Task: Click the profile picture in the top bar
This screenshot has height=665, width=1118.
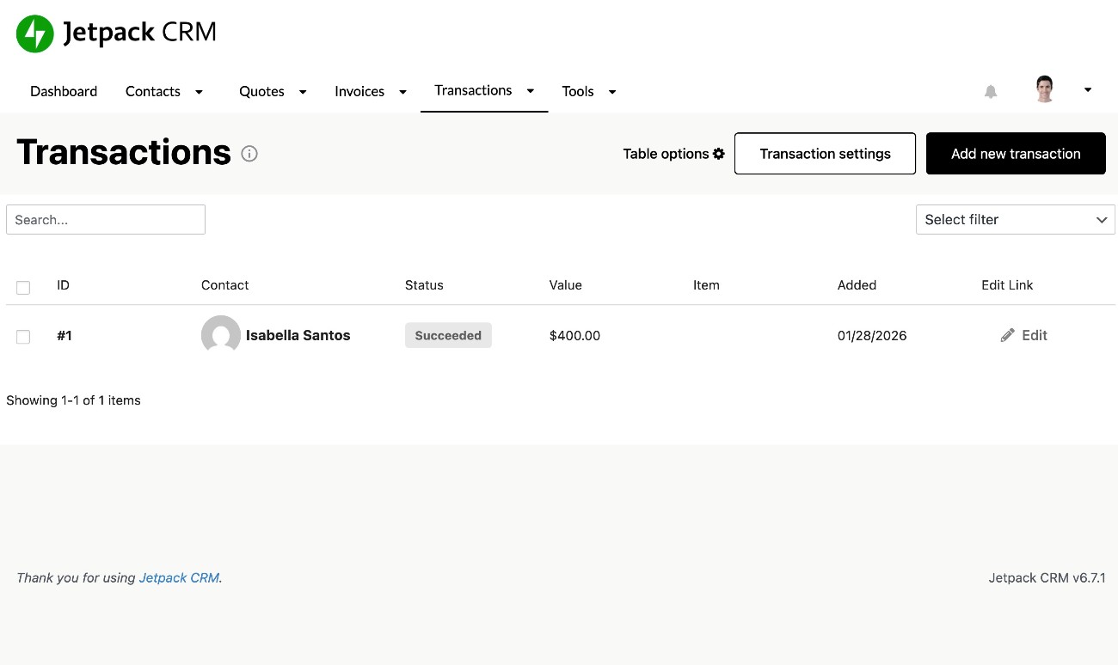Action: click(x=1044, y=88)
